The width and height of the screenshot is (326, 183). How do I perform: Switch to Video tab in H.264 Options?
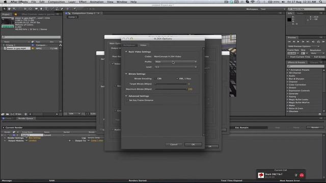[x=143, y=45]
